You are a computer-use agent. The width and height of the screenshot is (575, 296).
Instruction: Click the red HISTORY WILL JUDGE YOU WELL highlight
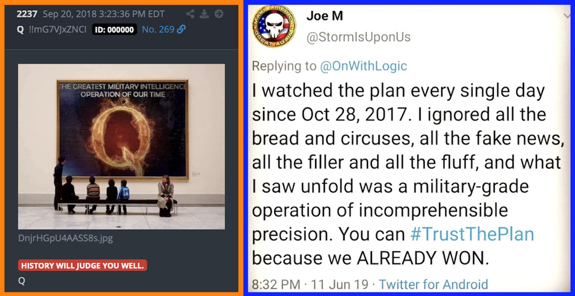click(x=83, y=265)
